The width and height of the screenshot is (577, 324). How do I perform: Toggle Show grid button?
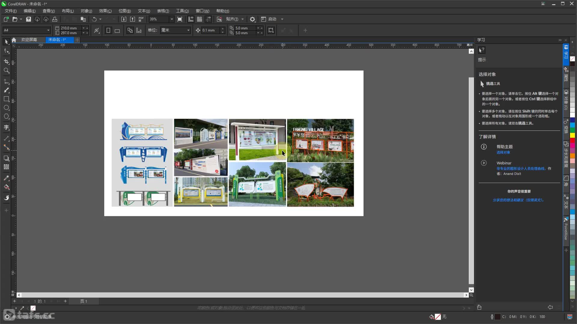199,19
